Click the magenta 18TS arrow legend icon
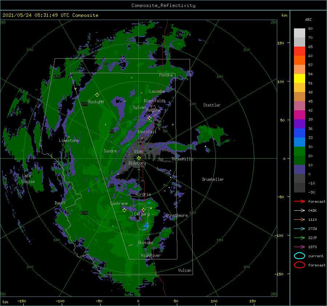 tap(299, 247)
